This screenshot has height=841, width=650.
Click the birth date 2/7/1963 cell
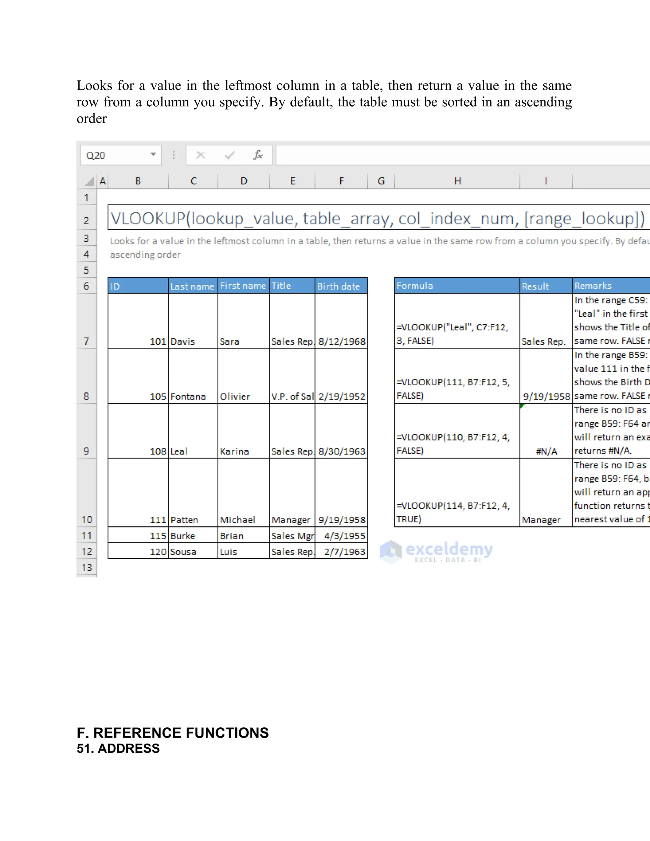click(x=341, y=551)
